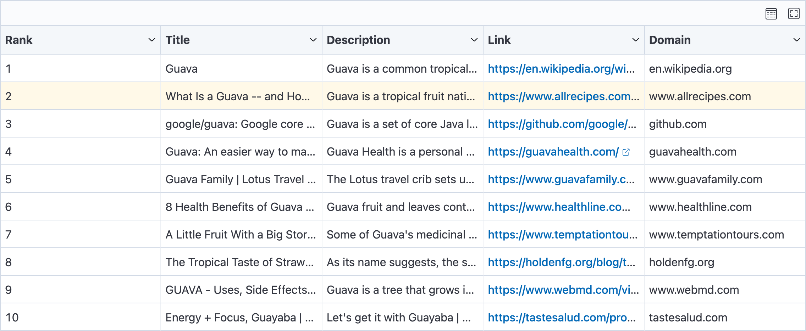Select the 'GUAVA - Uses, Side Effects...' title
This screenshot has width=806, height=331.
(241, 290)
